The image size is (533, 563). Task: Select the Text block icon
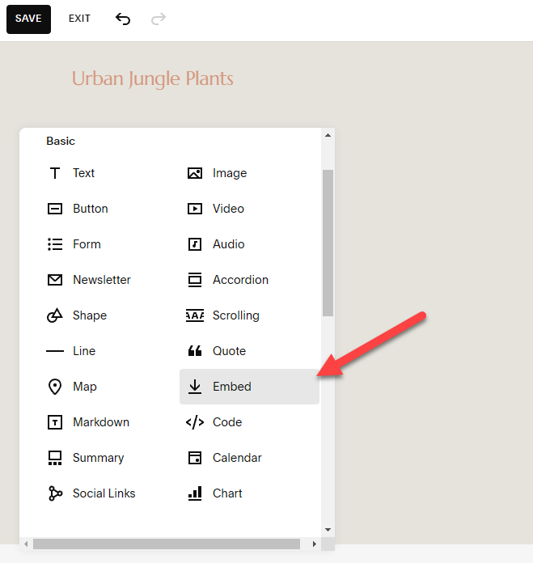(x=55, y=173)
